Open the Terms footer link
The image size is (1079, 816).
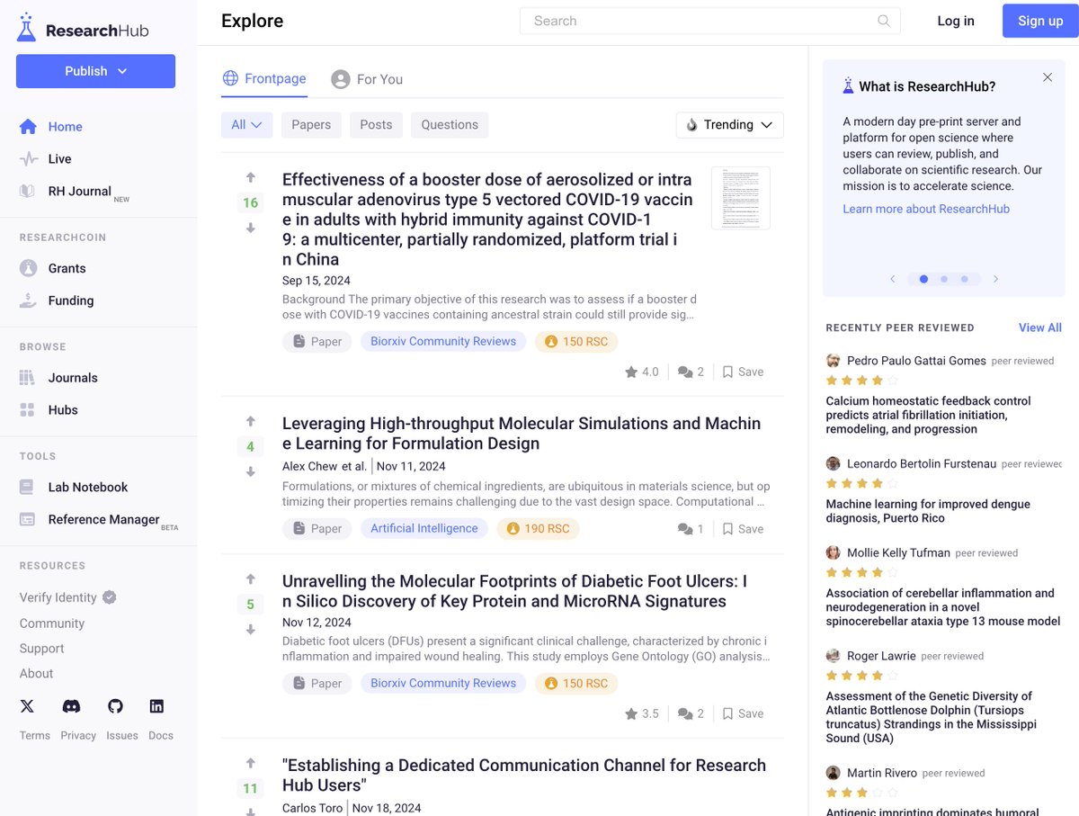35,735
